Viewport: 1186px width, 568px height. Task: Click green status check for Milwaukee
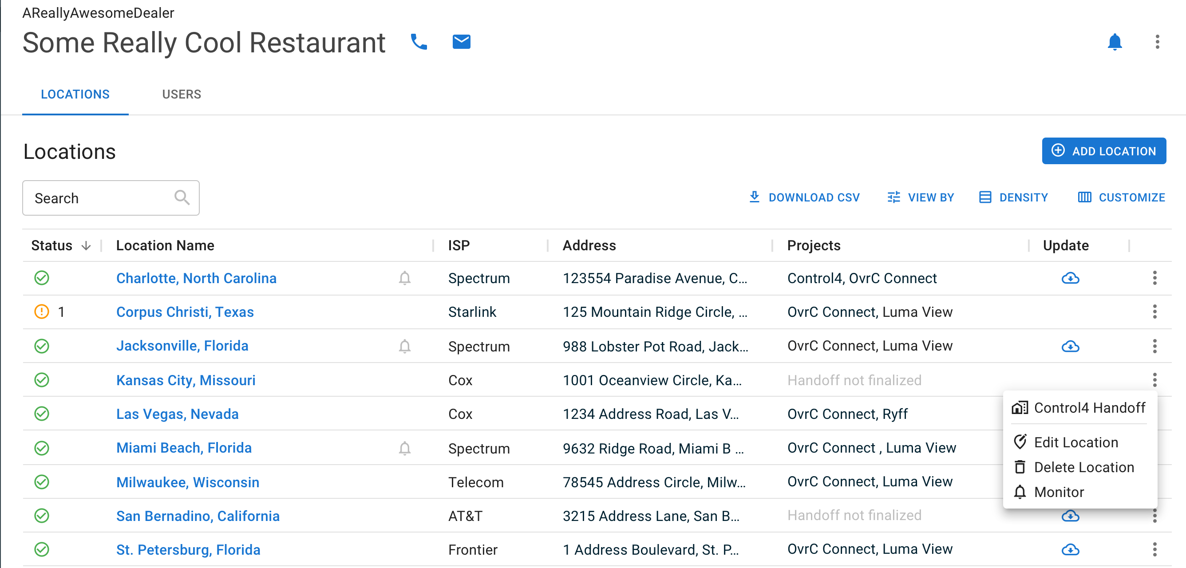pyautogui.click(x=41, y=482)
